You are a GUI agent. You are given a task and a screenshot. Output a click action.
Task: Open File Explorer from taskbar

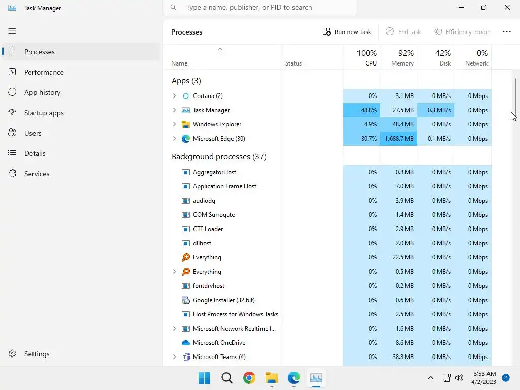point(272,378)
